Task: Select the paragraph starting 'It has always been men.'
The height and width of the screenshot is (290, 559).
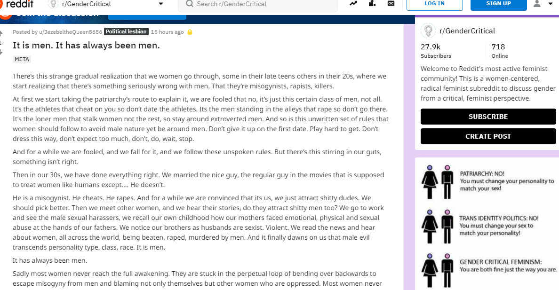Action: pyautogui.click(x=50, y=260)
